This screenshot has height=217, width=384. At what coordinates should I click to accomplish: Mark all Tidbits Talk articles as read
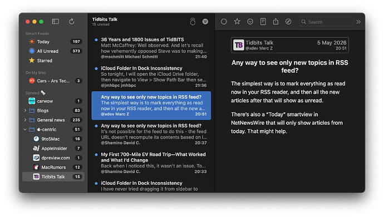tap(193, 22)
